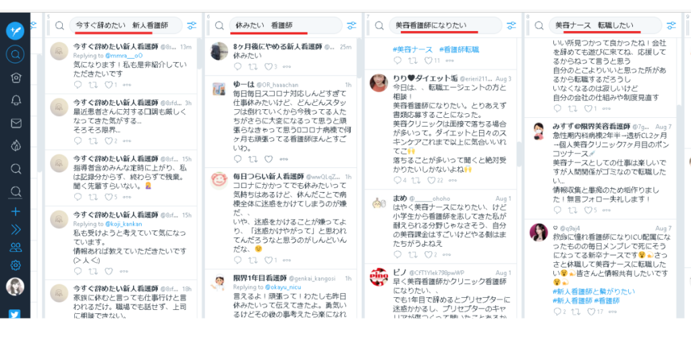Open more options on まめ tweet
This screenshot has height=345, width=691.
(x=450, y=254)
